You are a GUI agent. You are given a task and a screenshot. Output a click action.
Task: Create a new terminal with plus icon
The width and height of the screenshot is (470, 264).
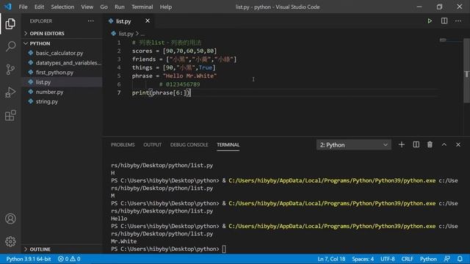tap(402, 144)
